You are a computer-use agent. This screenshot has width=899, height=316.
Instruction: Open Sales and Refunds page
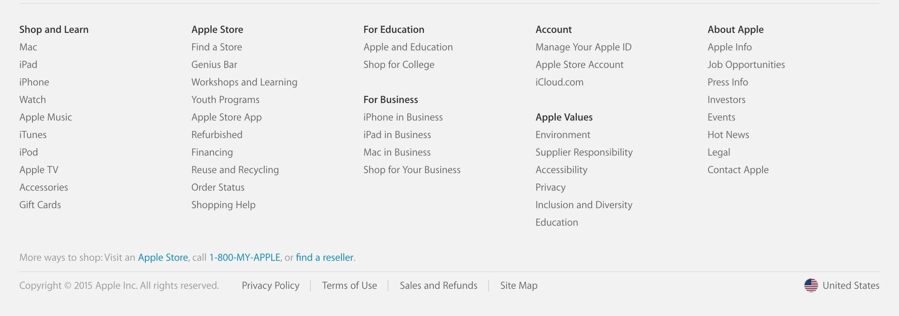click(439, 286)
